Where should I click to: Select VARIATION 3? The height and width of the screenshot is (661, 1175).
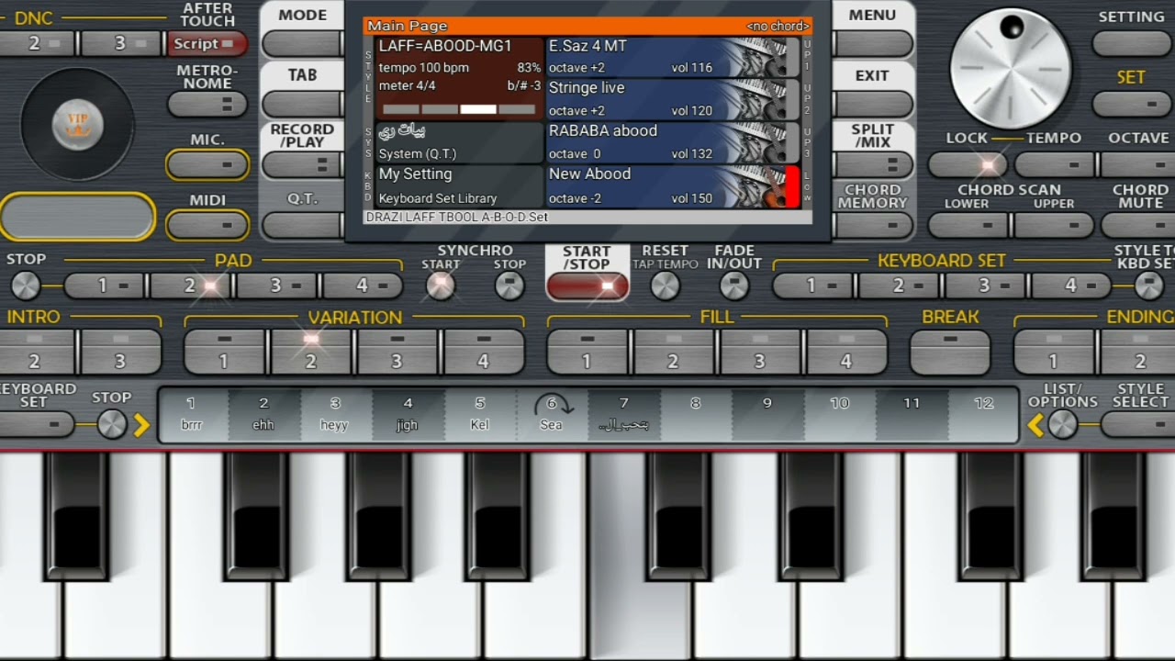coord(397,352)
